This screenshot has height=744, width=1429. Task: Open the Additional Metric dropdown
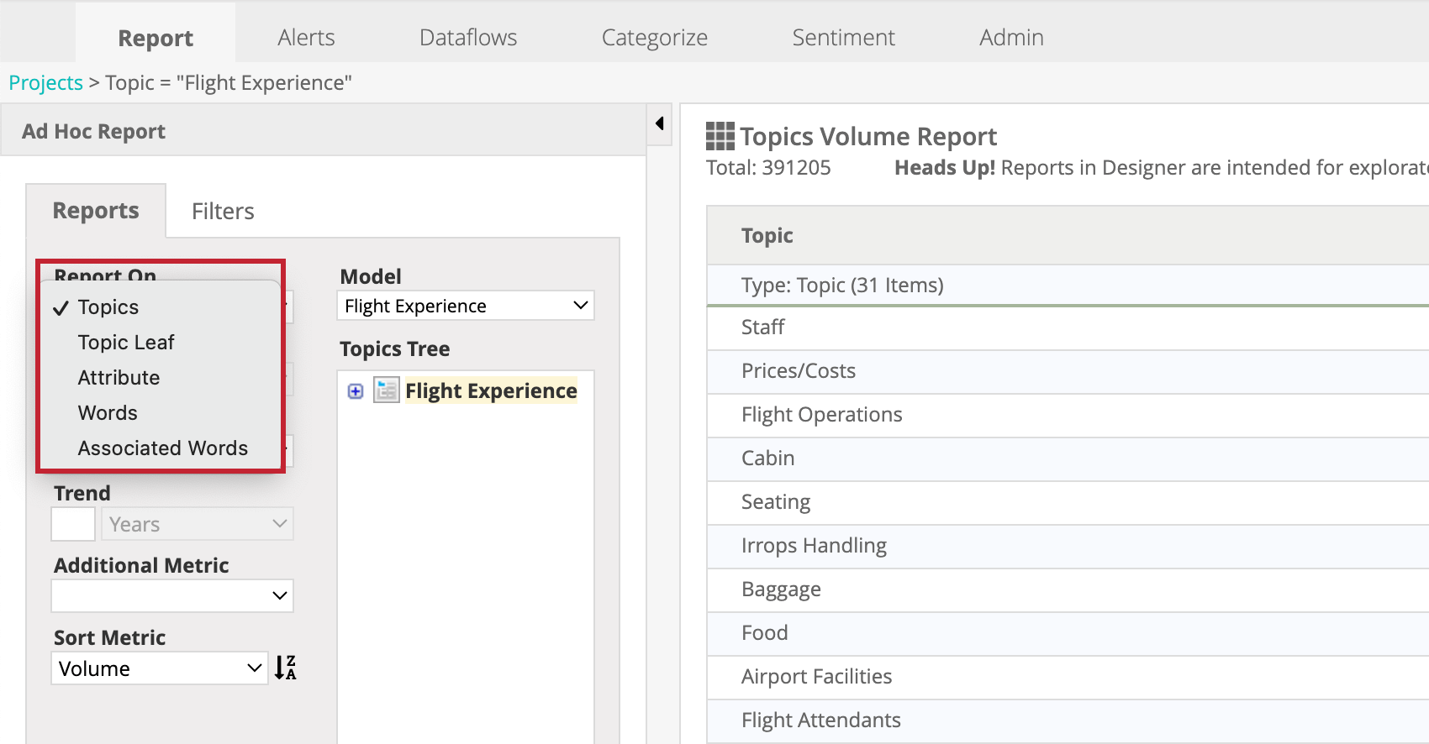click(172, 596)
